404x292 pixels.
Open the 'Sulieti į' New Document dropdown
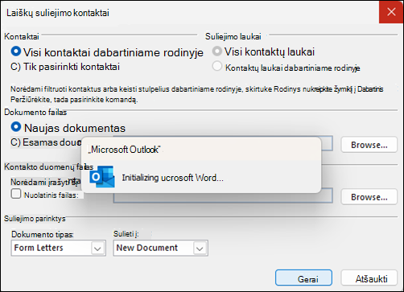point(160,248)
